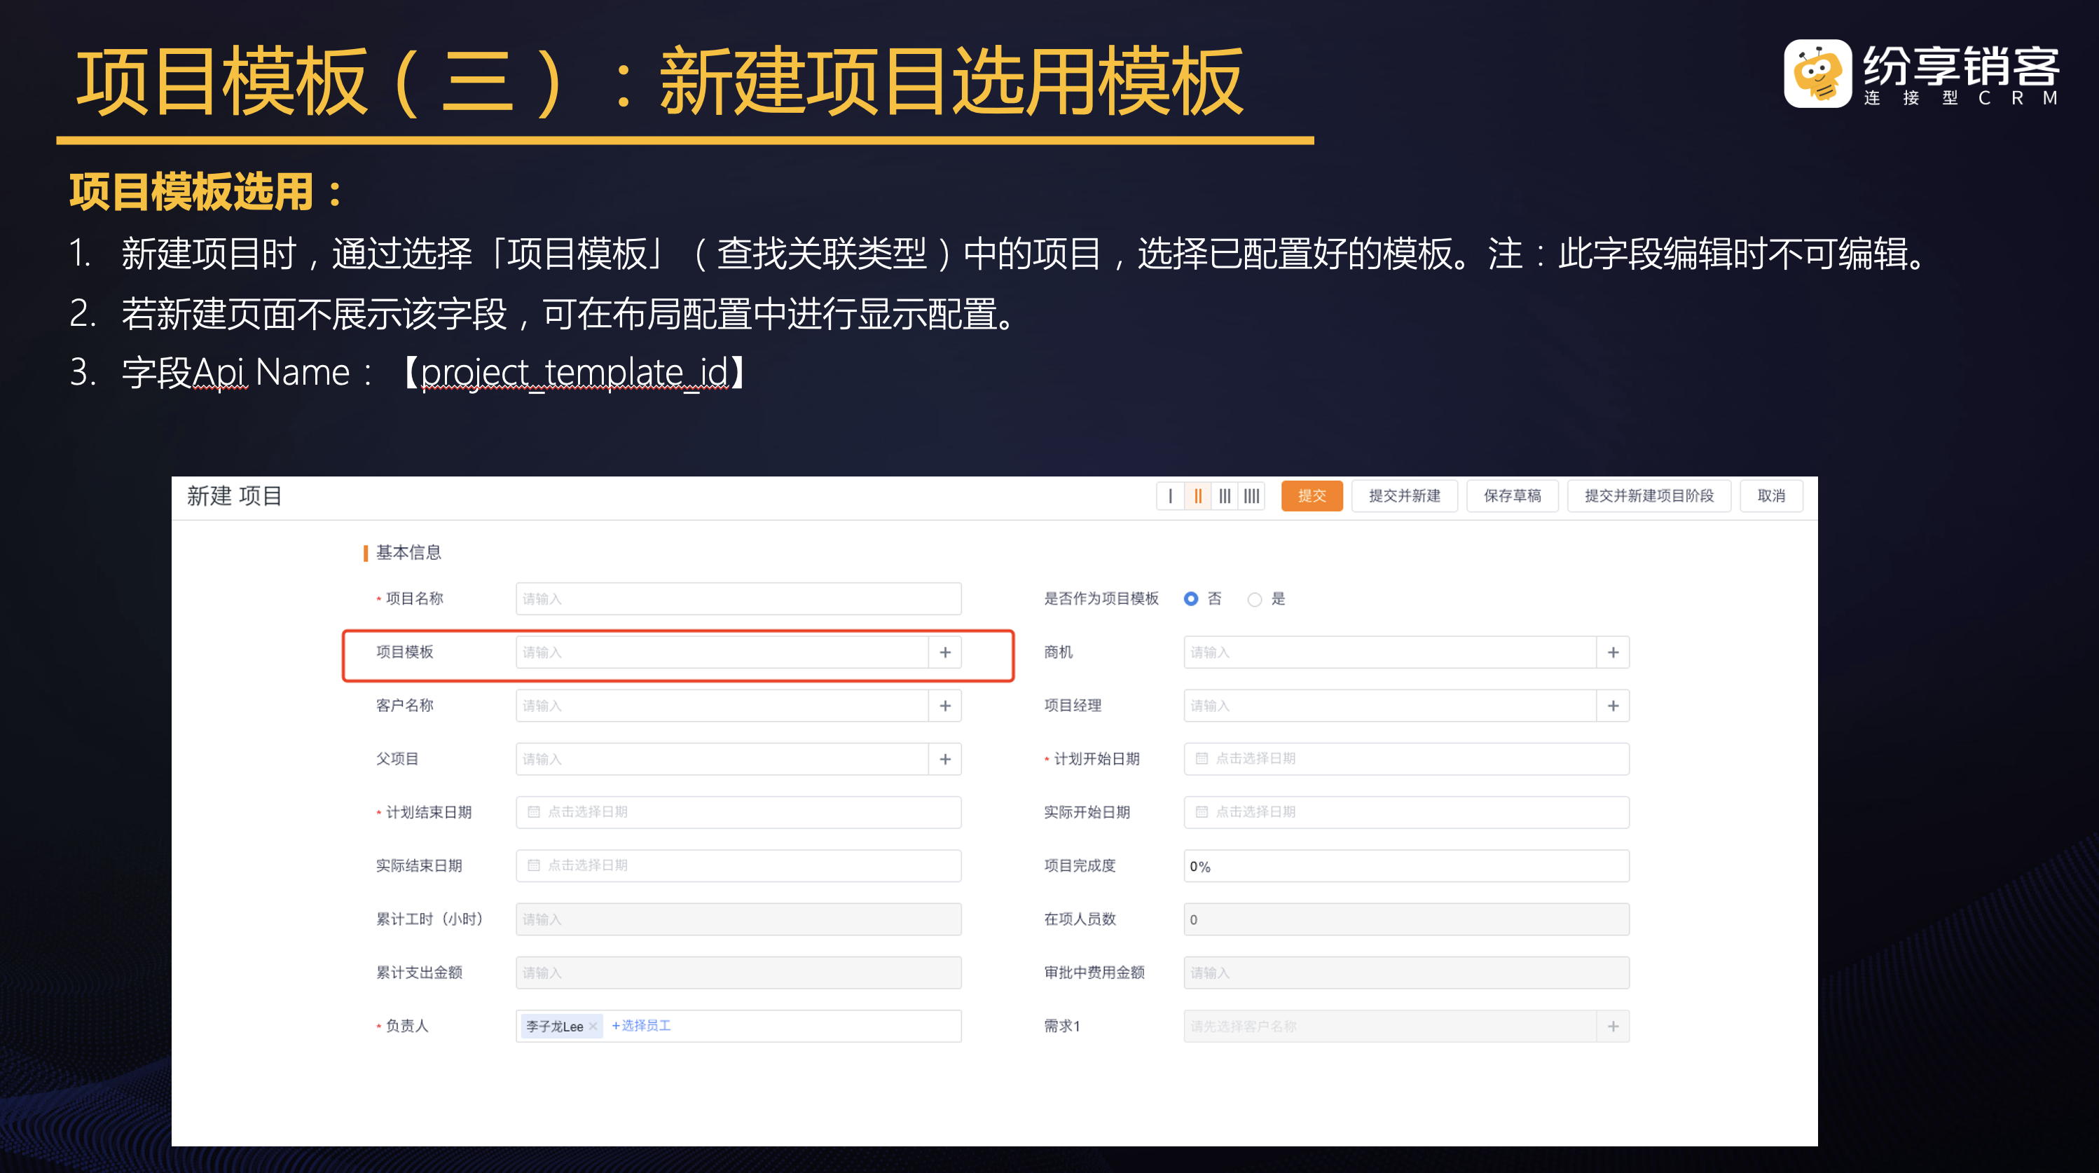Click plus icon in 项目模板 field
Screen dimensions: 2099x1173
click(x=945, y=652)
